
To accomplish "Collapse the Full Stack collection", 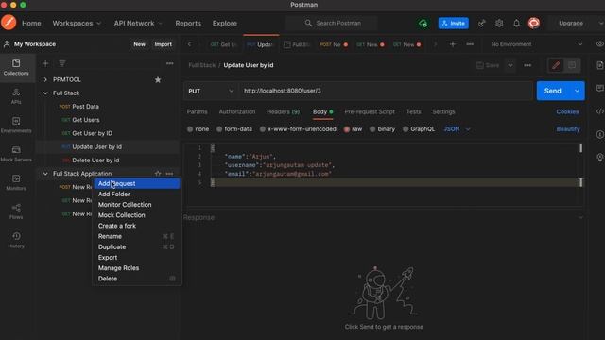I will click(45, 93).
